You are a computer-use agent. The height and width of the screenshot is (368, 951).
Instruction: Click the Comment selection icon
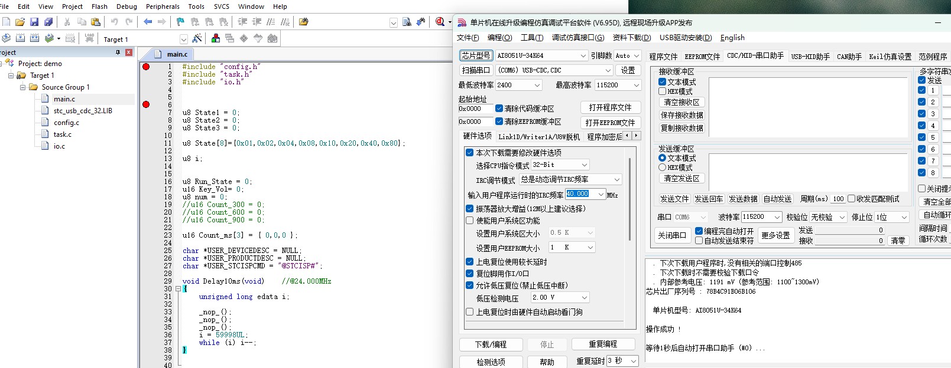271,22
